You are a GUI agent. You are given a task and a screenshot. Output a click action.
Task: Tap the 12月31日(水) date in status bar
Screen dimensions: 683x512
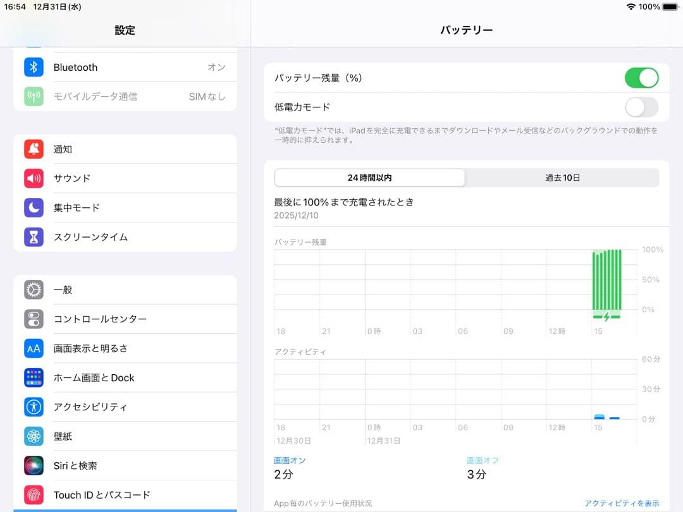(57, 6)
